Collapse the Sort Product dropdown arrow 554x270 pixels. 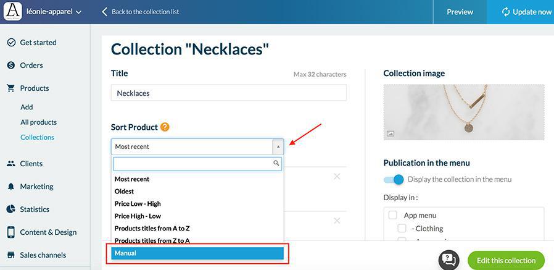pyautogui.click(x=278, y=146)
